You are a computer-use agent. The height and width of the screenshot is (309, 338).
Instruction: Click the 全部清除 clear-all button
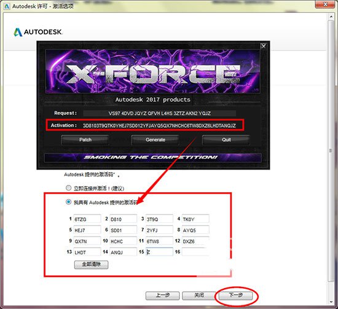91,264
